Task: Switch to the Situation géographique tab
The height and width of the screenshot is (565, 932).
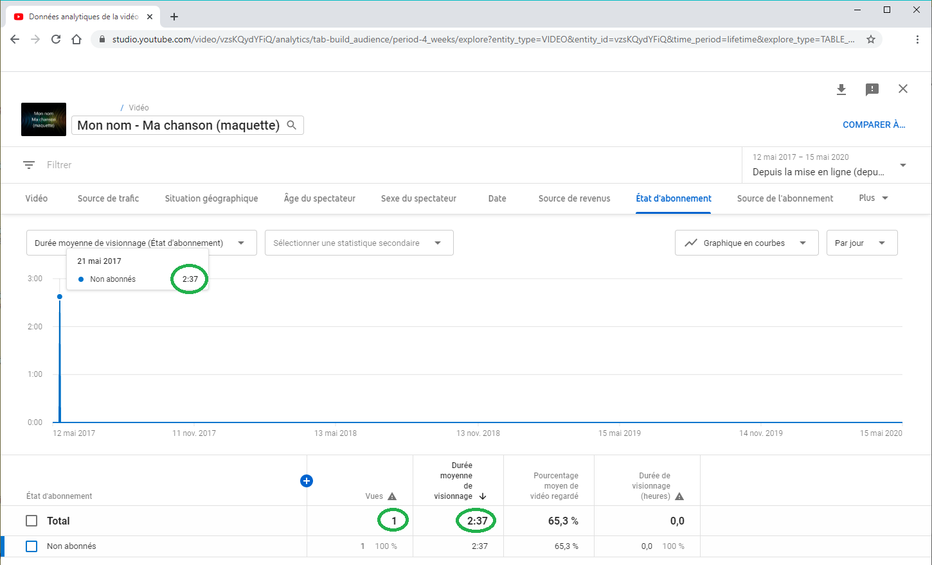Action: (211, 198)
